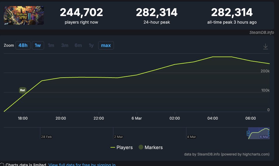Image resolution: width=279 pixels, height=166 pixels.
Task: Click the 22:00 axis label
Action: pos(99,118)
